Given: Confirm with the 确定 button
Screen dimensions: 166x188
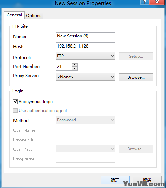Looking at the screenshot, I should click(x=115, y=180).
